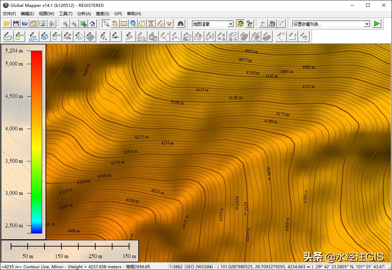Select the Feature Info tool

coord(133,24)
